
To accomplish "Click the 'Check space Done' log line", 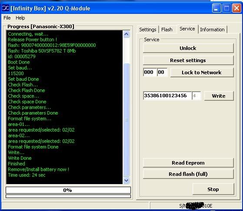I will [x=27, y=102].
